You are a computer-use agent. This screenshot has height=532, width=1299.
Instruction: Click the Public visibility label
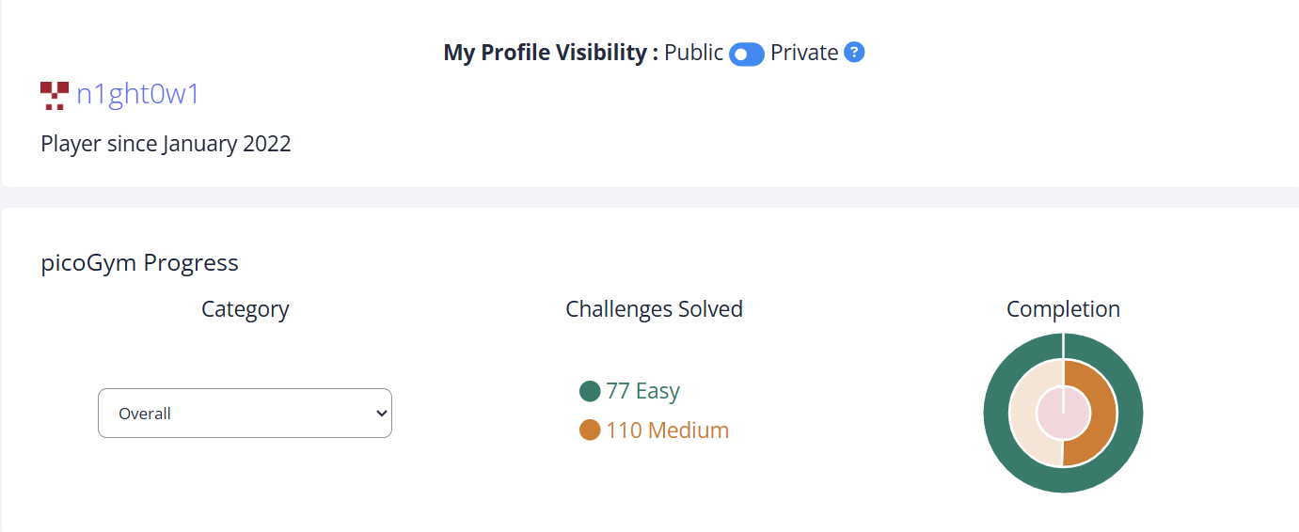(693, 53)
